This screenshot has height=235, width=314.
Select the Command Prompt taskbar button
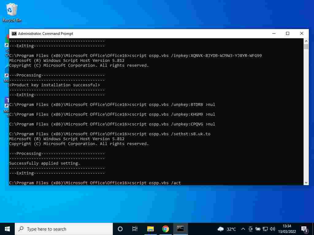(180, 229)
